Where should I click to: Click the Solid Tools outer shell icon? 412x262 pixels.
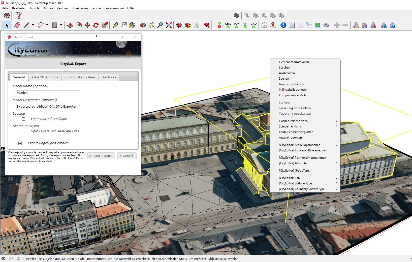(x=237, y=16)
